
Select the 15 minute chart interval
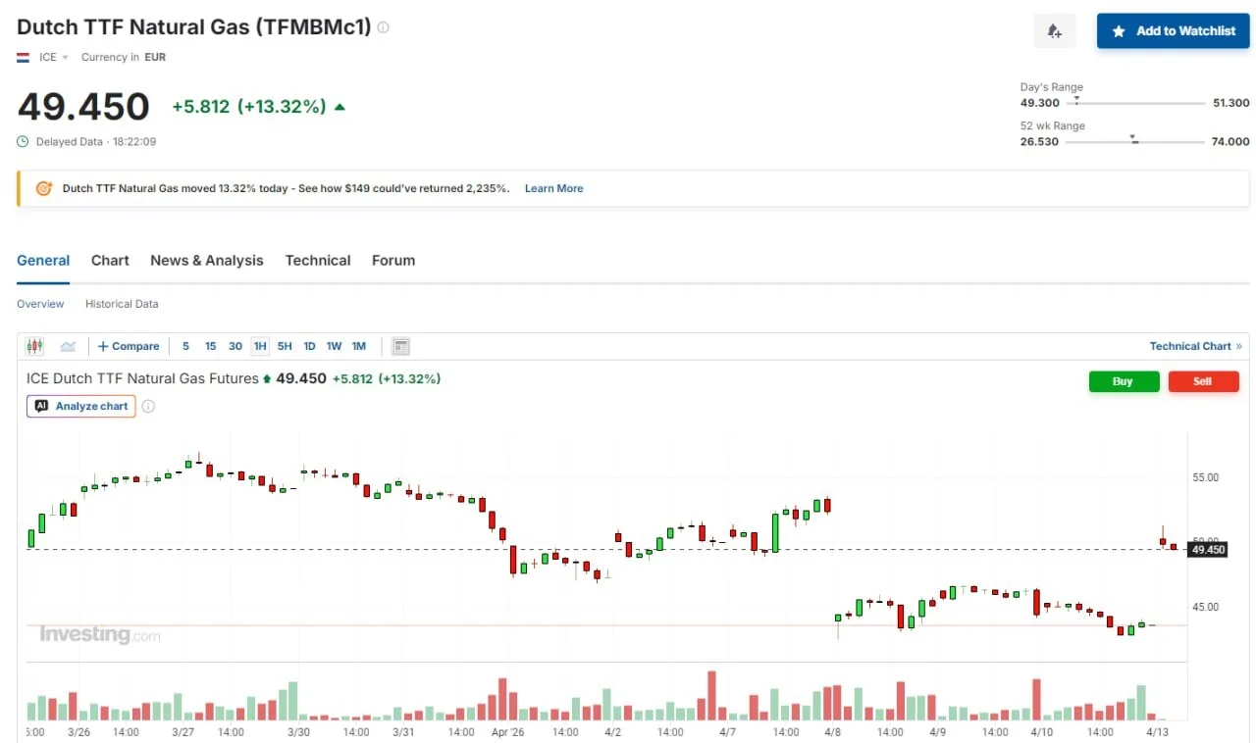click(x=210, y=346)
